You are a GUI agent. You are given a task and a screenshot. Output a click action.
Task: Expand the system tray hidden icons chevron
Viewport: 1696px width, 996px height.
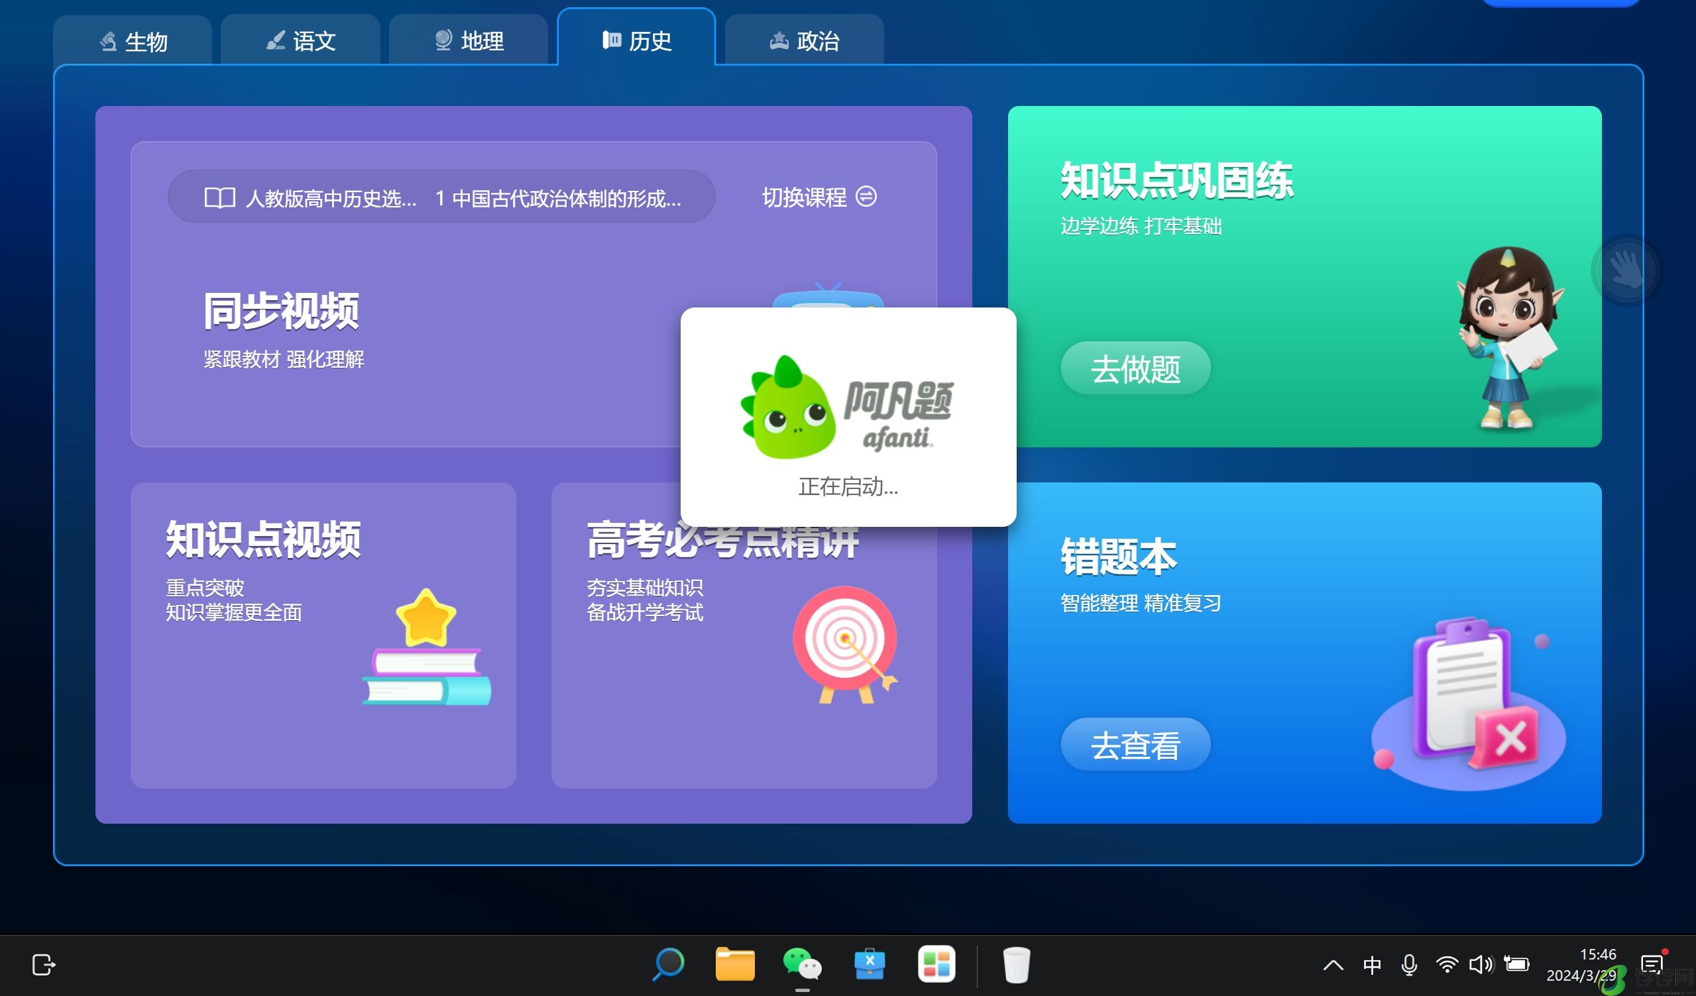coord(1333,965)
